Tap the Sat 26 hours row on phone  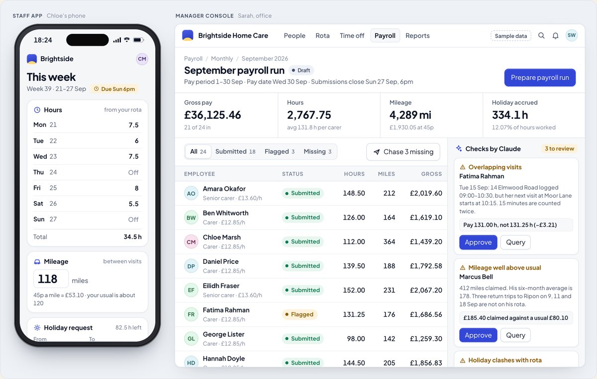[88, 204]
